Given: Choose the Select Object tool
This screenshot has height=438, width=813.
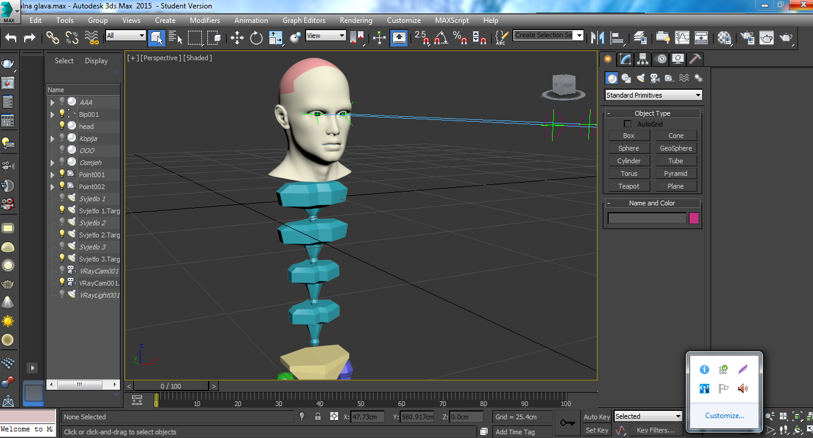Looking at the screenshot, I should pyautogui.click(x=157, y=38).
